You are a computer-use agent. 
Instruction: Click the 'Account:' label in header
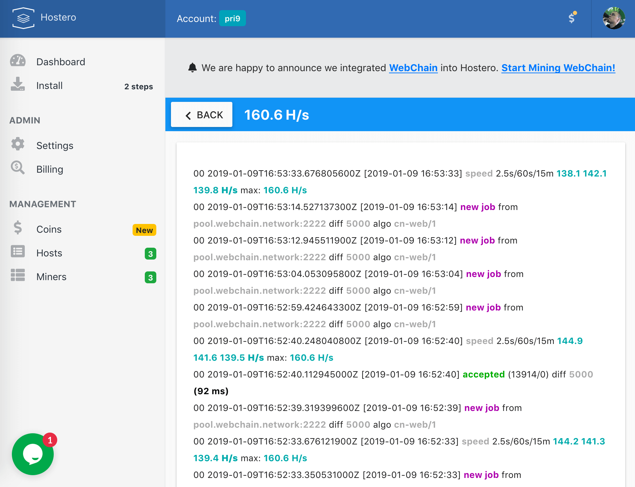click(196, 18)
